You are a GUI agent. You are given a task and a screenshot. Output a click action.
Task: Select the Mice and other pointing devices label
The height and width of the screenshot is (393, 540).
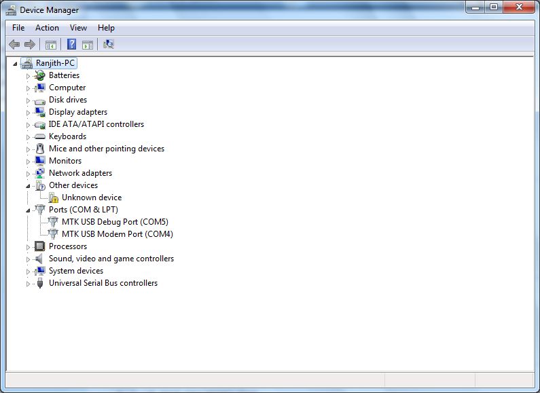point(107,149)
